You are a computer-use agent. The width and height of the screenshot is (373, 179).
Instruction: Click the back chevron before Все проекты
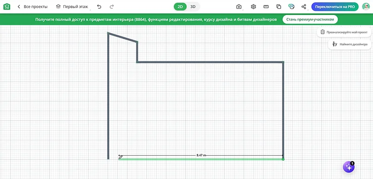(19, 7)
